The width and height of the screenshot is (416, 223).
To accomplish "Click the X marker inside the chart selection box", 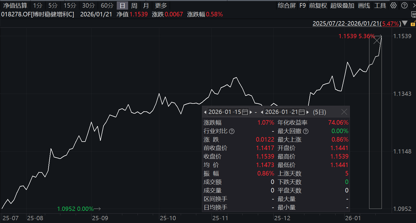I will [x=377, y=41].
